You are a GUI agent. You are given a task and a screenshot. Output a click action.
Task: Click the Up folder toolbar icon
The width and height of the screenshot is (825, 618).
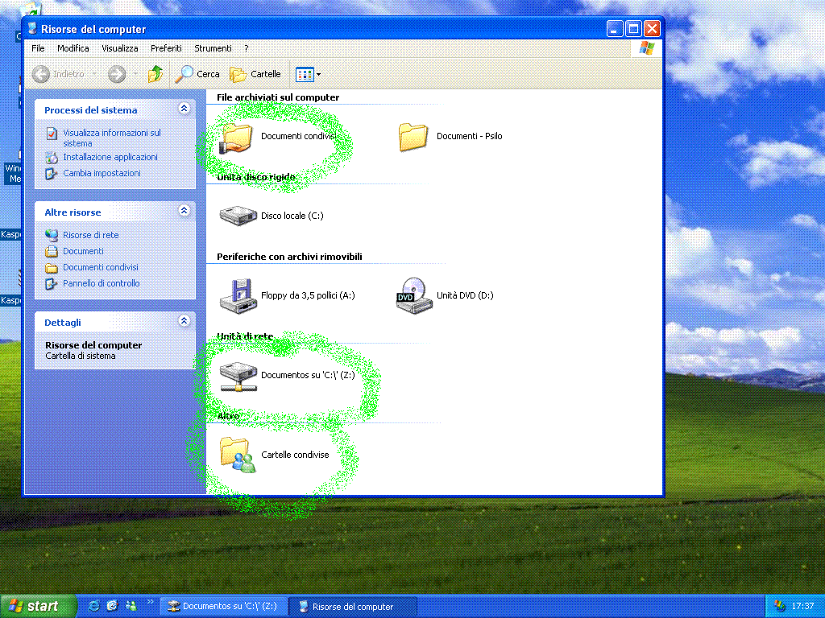155,74
